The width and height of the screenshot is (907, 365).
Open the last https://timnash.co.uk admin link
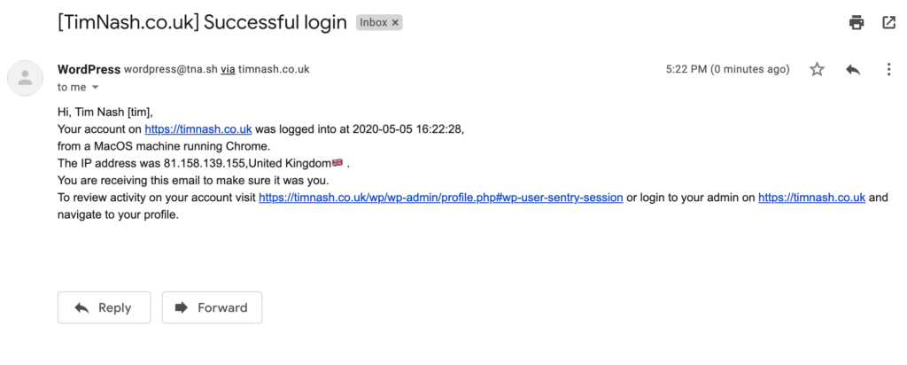click(811, 198)
